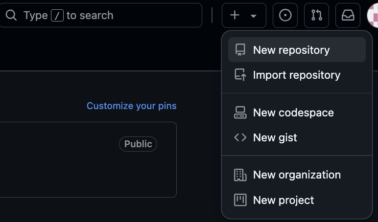This screenshot has height=222, width=378.
Task: Open the Issues circle-dot icon
Action: (285, 16)
